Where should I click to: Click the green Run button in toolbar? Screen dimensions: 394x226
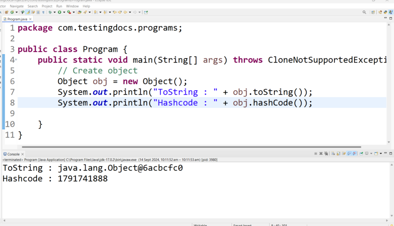(x=59, y=12)
